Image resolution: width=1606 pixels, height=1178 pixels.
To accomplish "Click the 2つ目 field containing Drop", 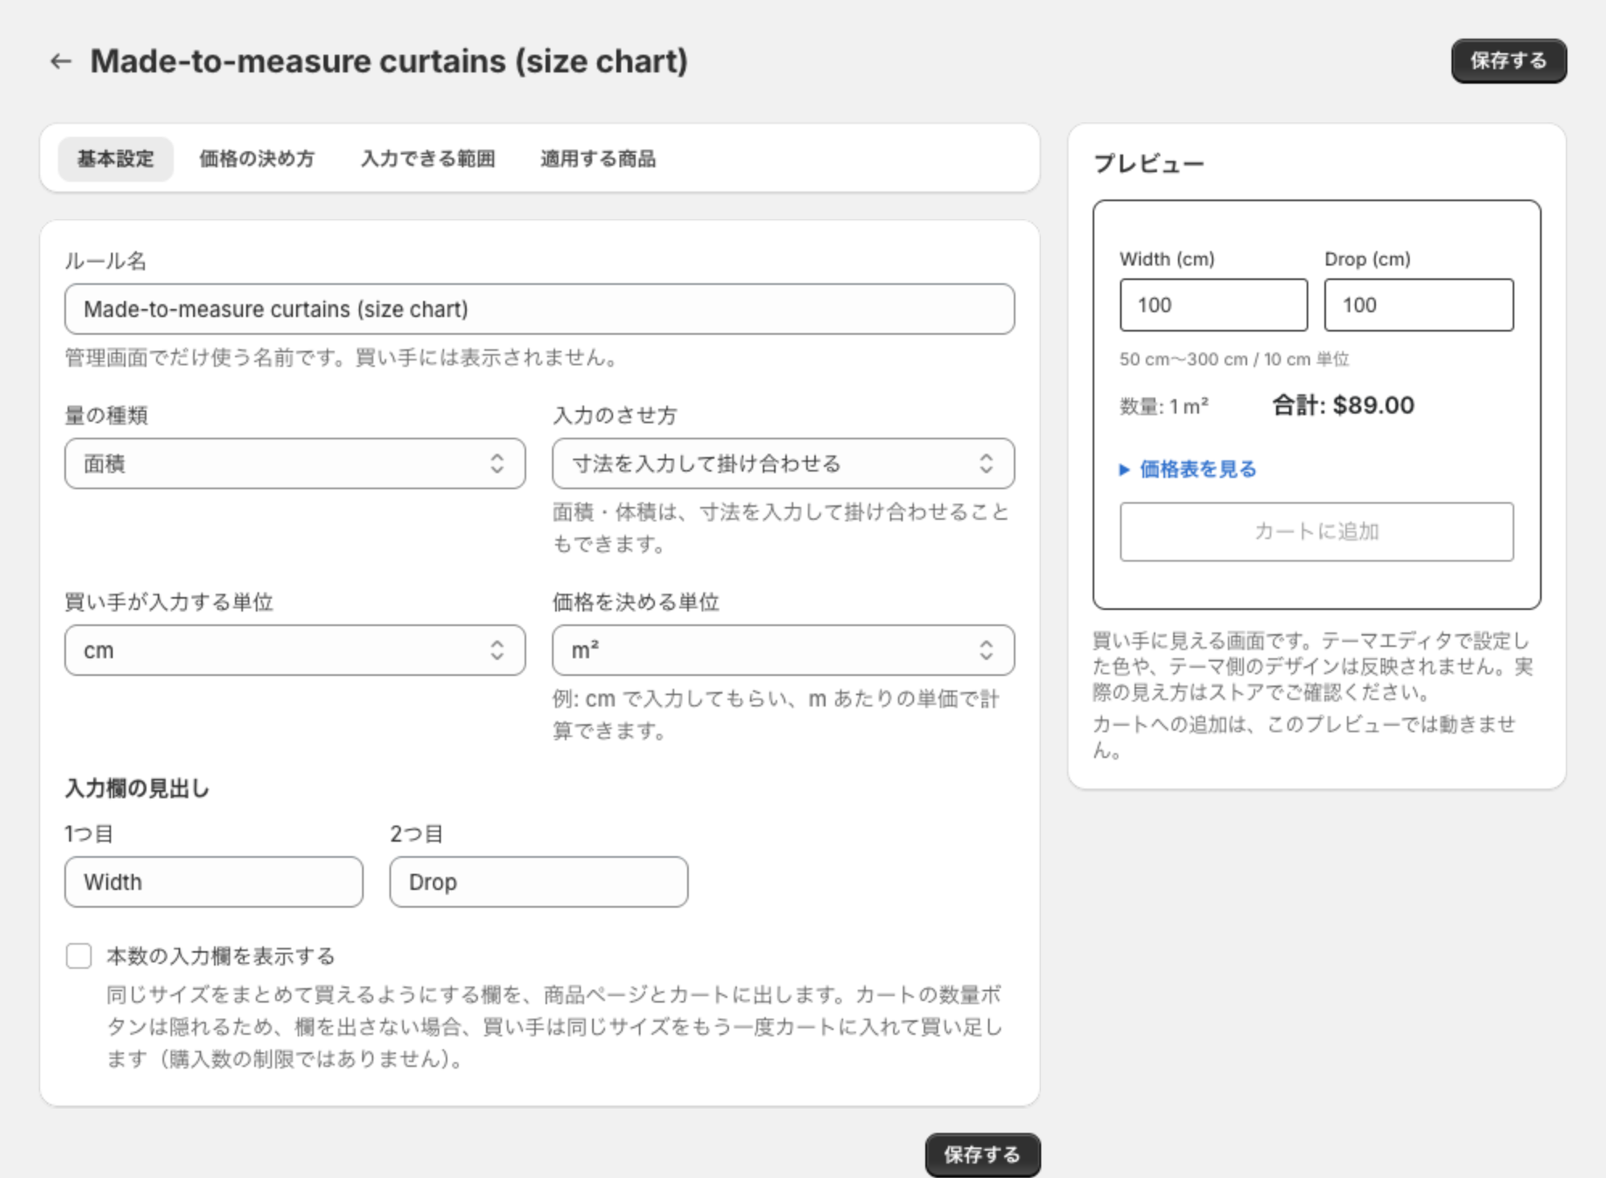I will point(539,882).
